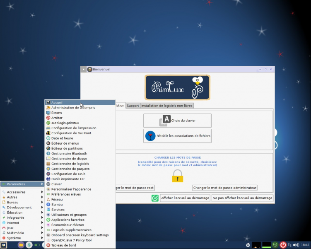Click the Outils imprimante HP icon
Screen dimensions: 311x249
48,179
